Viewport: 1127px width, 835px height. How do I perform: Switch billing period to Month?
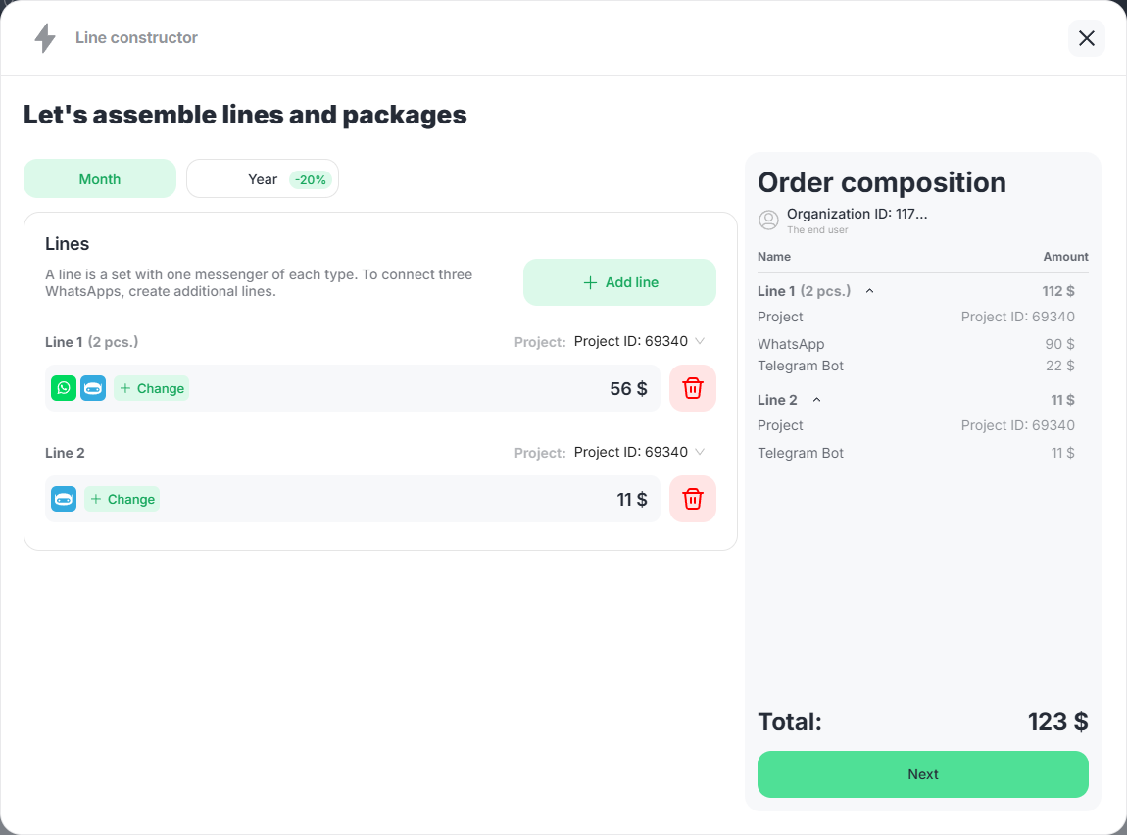[x=100, y=179]
